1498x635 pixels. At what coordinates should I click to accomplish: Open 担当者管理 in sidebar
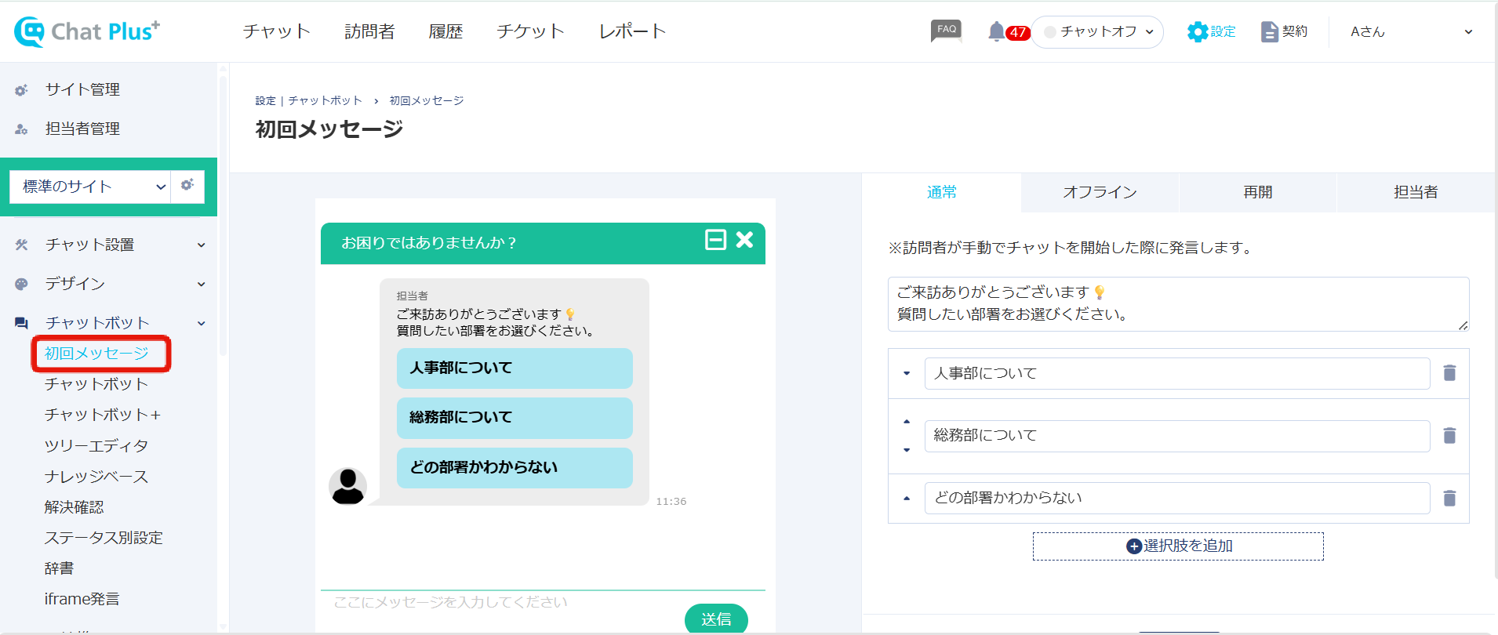tap(82, 129)
